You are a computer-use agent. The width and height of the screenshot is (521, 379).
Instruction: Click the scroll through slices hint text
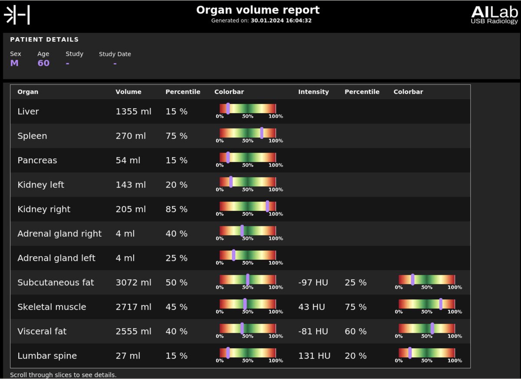pyautogui.click(x=63, y=374)
